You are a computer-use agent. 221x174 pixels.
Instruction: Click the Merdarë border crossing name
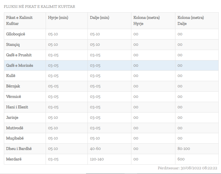(x=14, y=159)
